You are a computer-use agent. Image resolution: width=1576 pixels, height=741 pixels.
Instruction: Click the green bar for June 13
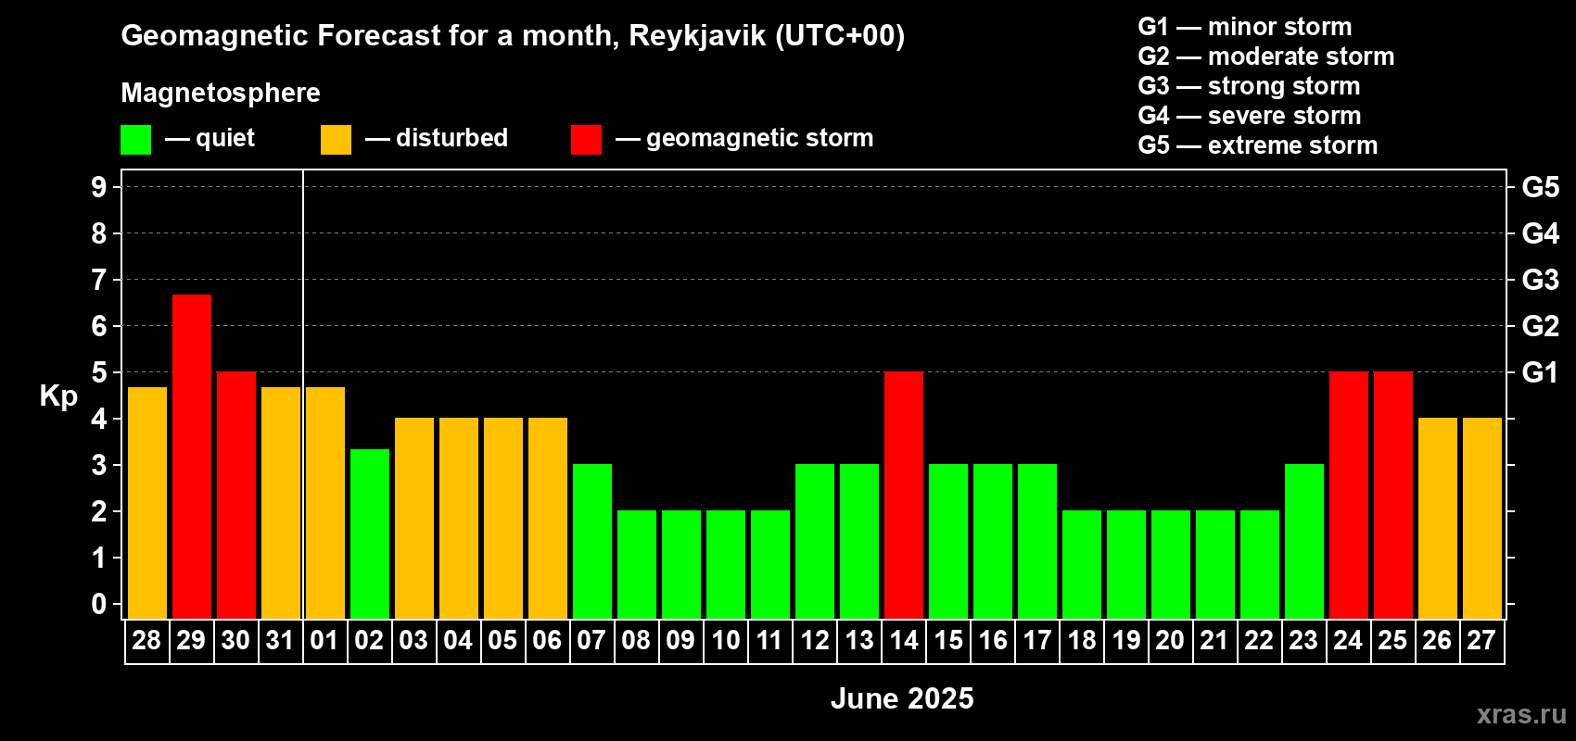point(859,542)
